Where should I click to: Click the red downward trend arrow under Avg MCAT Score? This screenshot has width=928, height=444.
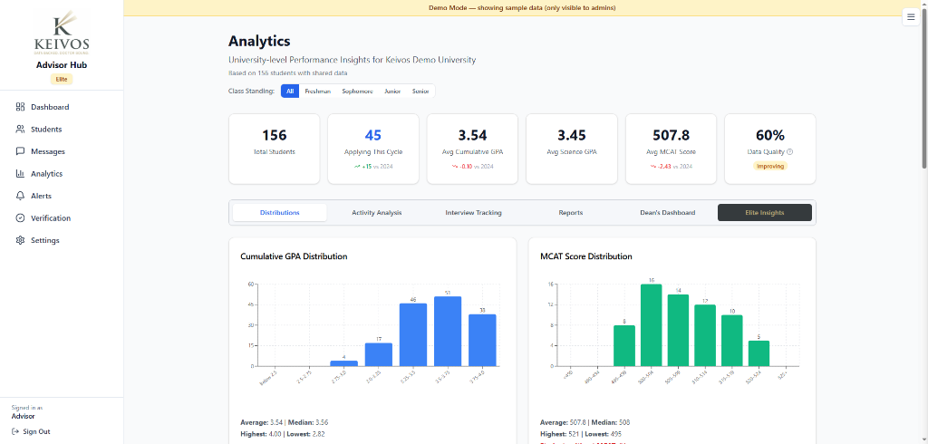coord(653,167)
